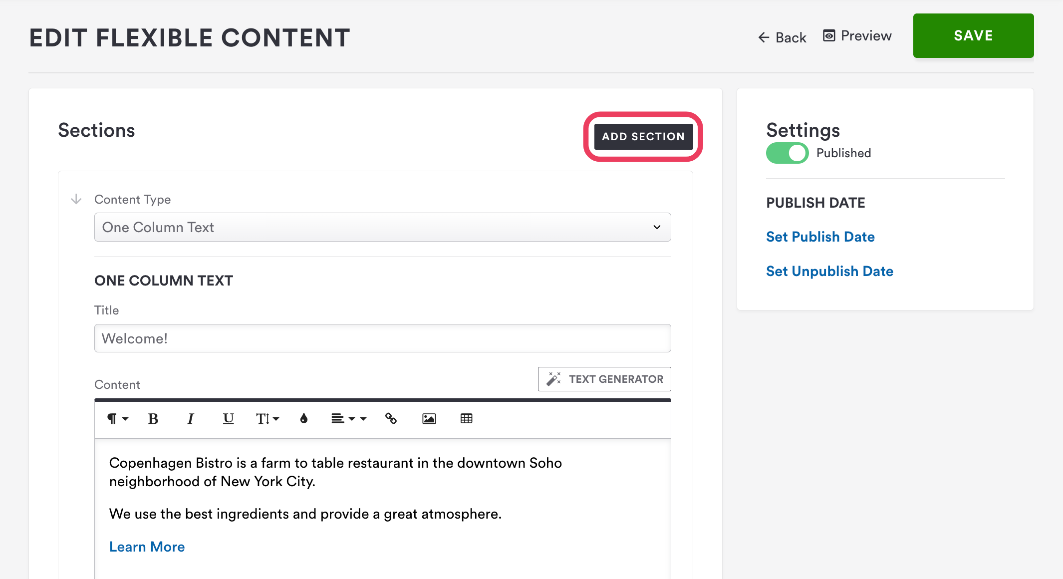Open the text color droplet tool
Image resolution: width=1063 pixels, height=579 pixels.
click(x=304, y=419)
